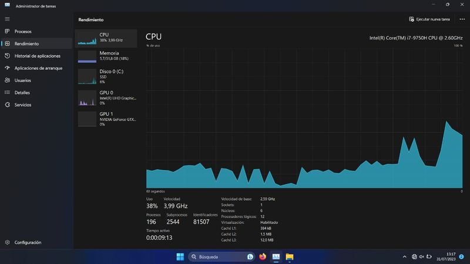Viewport: 470px width, 264px height.
Task: Go to Servicios page
Action: coord(36,105)
